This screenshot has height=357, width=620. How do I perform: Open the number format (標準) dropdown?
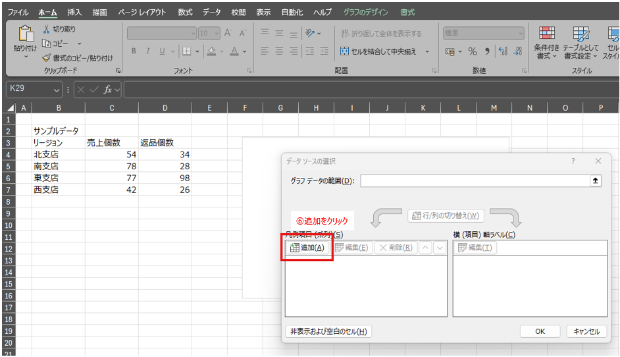click(x=521, y=34)
